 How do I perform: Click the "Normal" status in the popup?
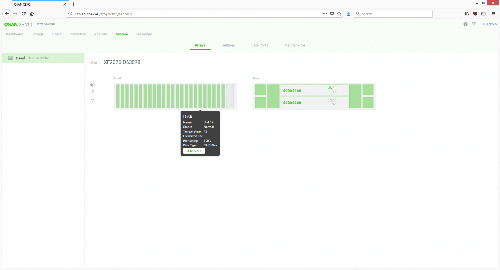pyautogui.click(x=209, y=127)
